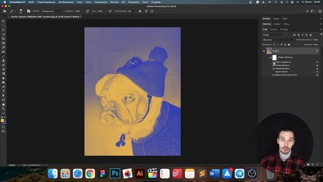
Task: Switch to the Контуры tab
Action: click(284, 29)
